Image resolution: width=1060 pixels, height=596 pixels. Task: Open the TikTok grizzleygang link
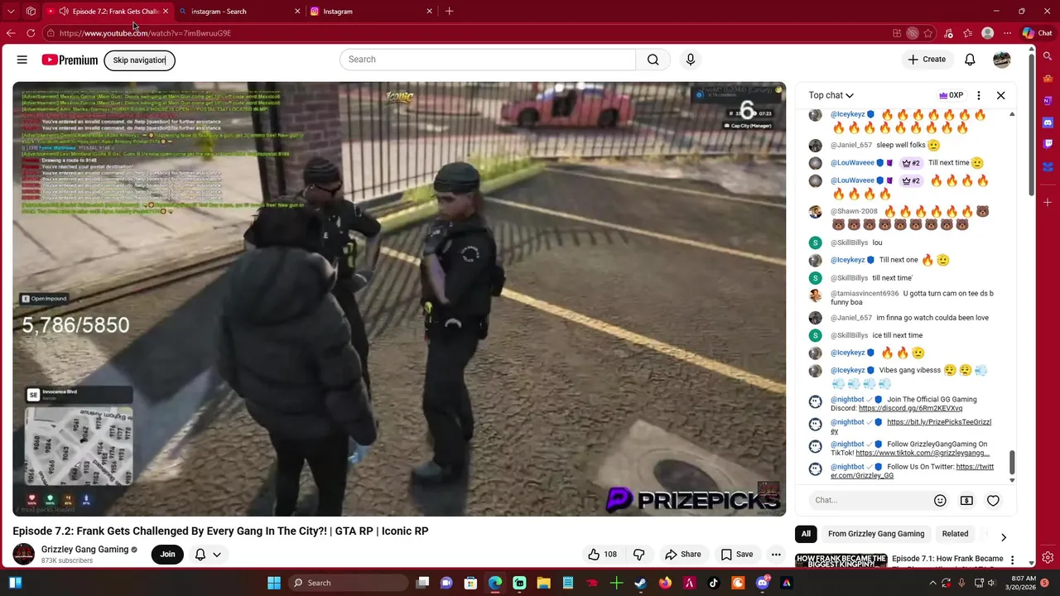(x=923, y=454)
